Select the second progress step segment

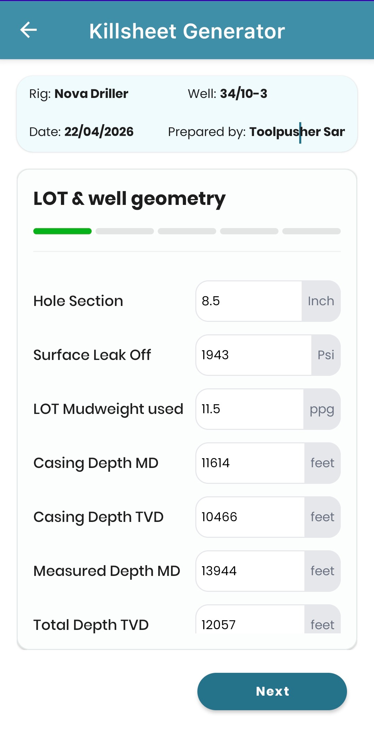click(125, 231)
